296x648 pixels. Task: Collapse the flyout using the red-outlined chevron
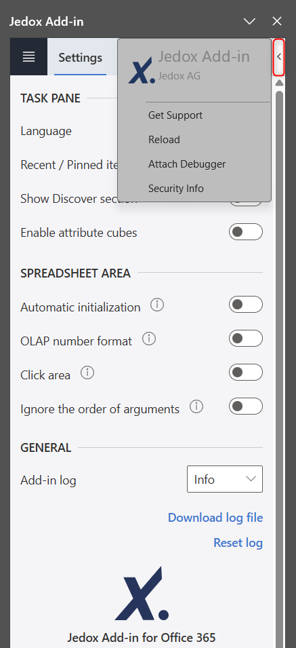click(279, 57)
